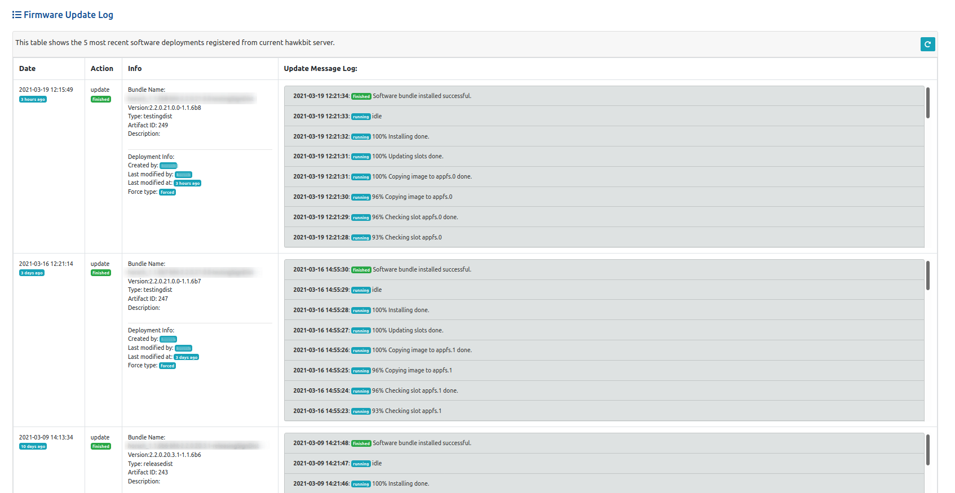Click the Firmware Update Log heading
The height and width of the screenshot is (493, 955).
click(x=68, y=15)
